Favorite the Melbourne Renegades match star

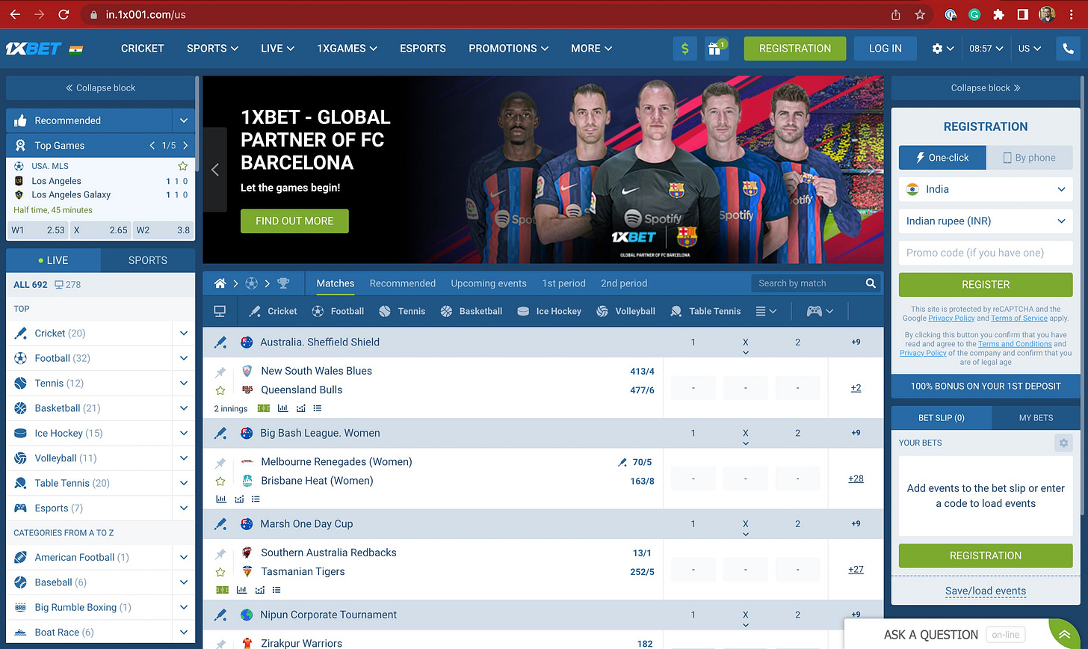[220, 481]
